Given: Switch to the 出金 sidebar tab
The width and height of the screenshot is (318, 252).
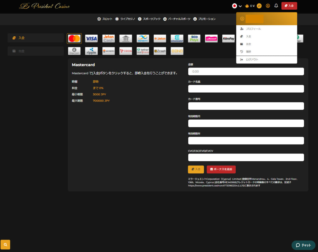Looking at the screenshot, I should point(36,51).
